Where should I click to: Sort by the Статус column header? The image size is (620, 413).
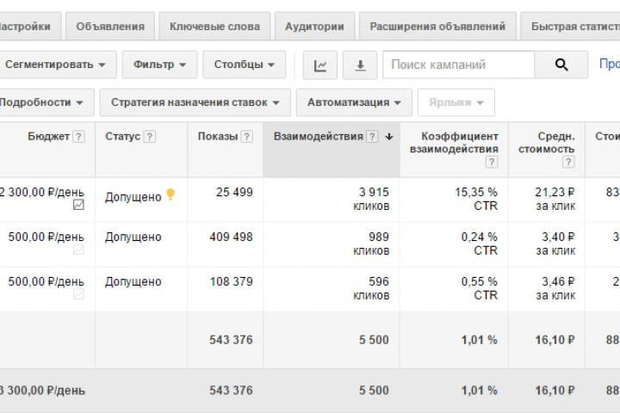tap(122, 136)
